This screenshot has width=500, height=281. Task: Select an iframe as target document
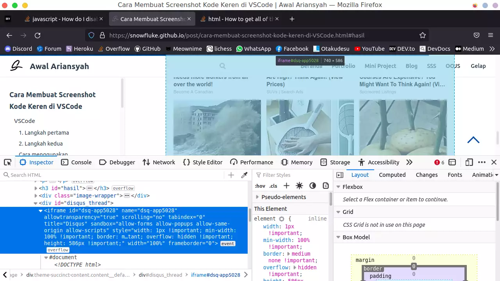point(452,162)
